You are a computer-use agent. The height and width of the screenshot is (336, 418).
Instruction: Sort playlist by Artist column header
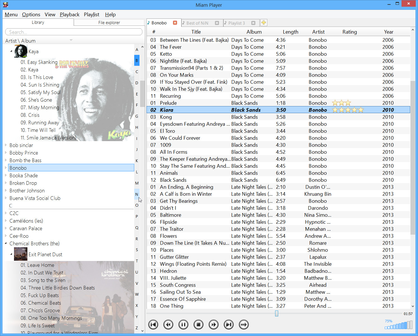point(318,32)
